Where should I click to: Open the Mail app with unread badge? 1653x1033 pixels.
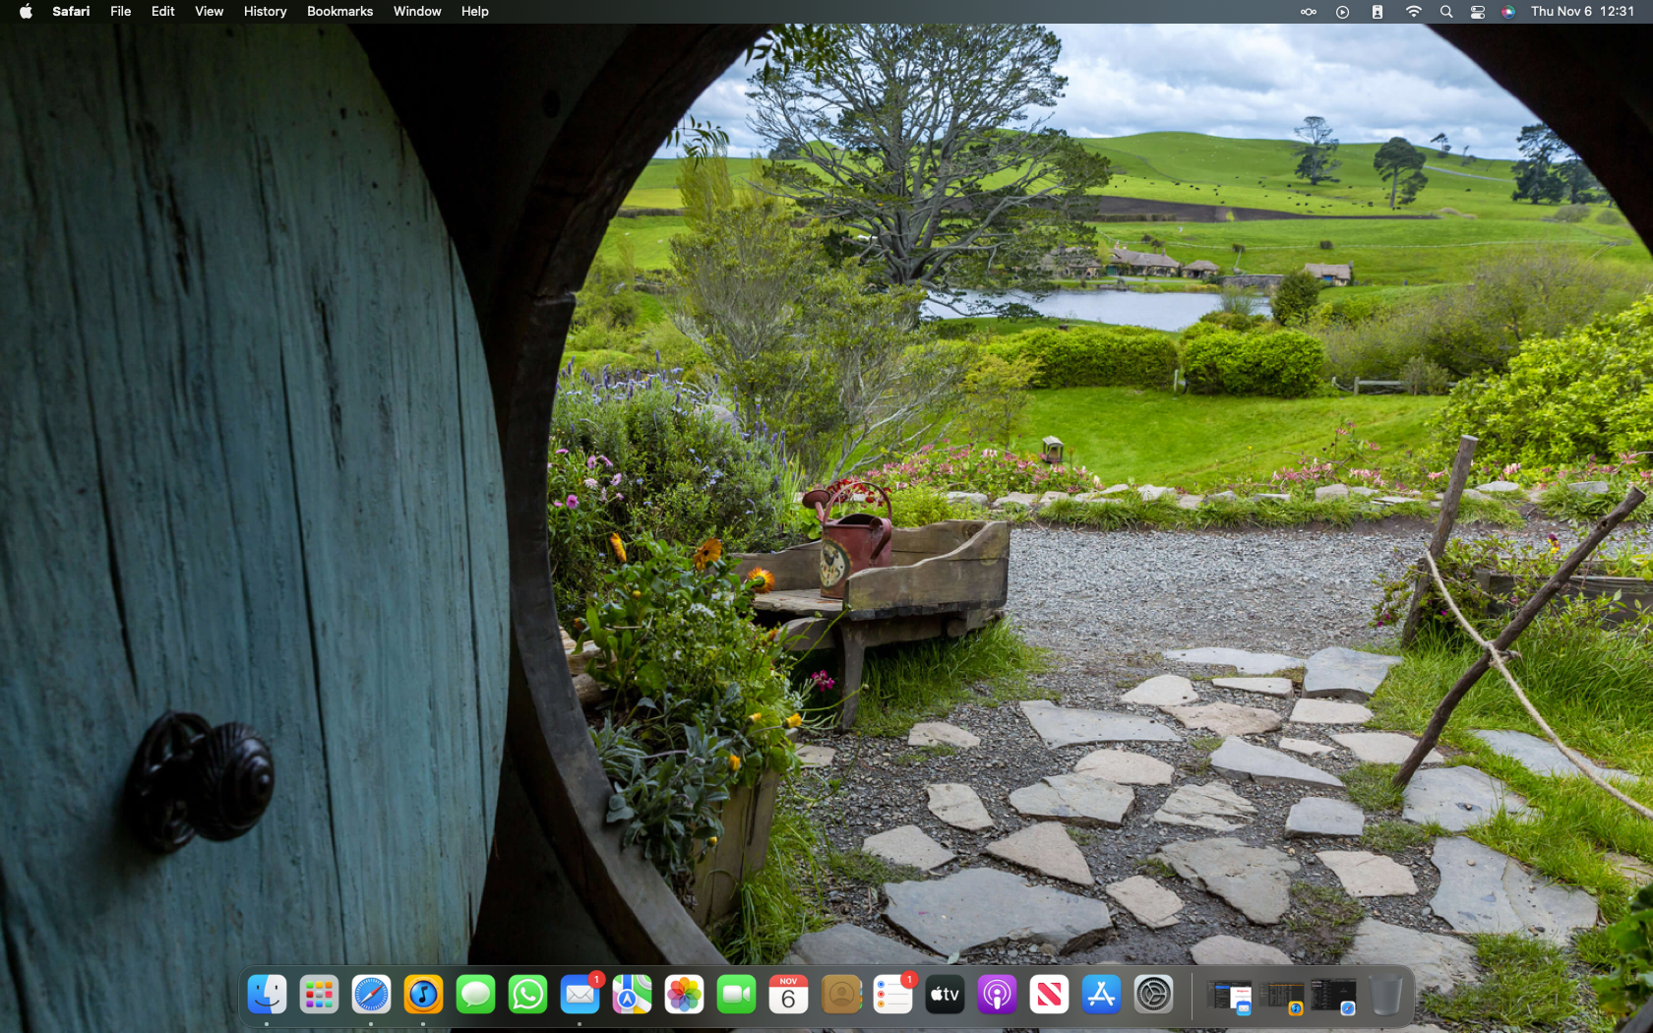(580, 995)
